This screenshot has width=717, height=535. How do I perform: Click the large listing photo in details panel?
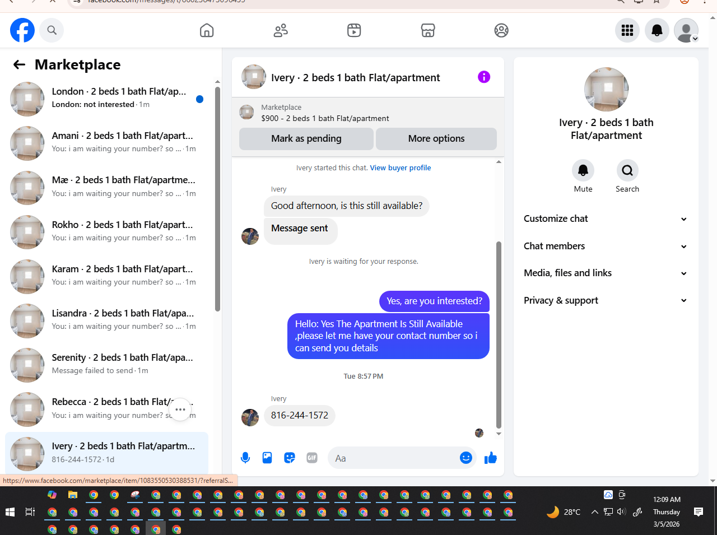(606, 90)
